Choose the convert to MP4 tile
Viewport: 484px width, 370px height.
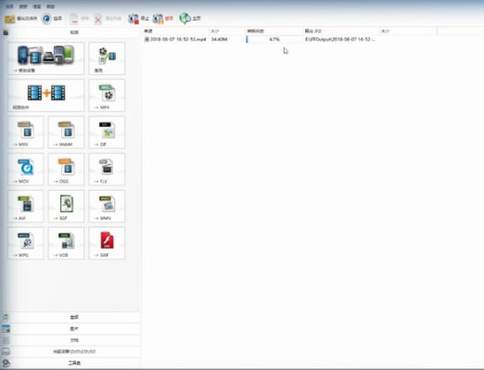[107, 96]
